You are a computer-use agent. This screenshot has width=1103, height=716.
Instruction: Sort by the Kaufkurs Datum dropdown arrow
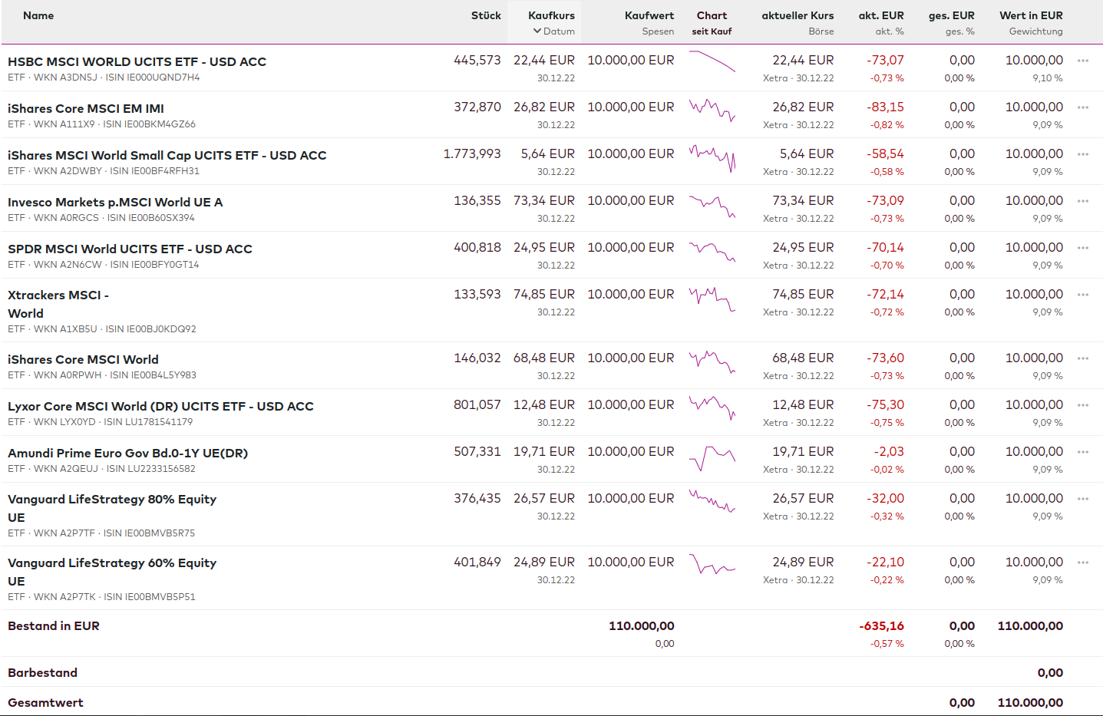click(x=537, y=31)
